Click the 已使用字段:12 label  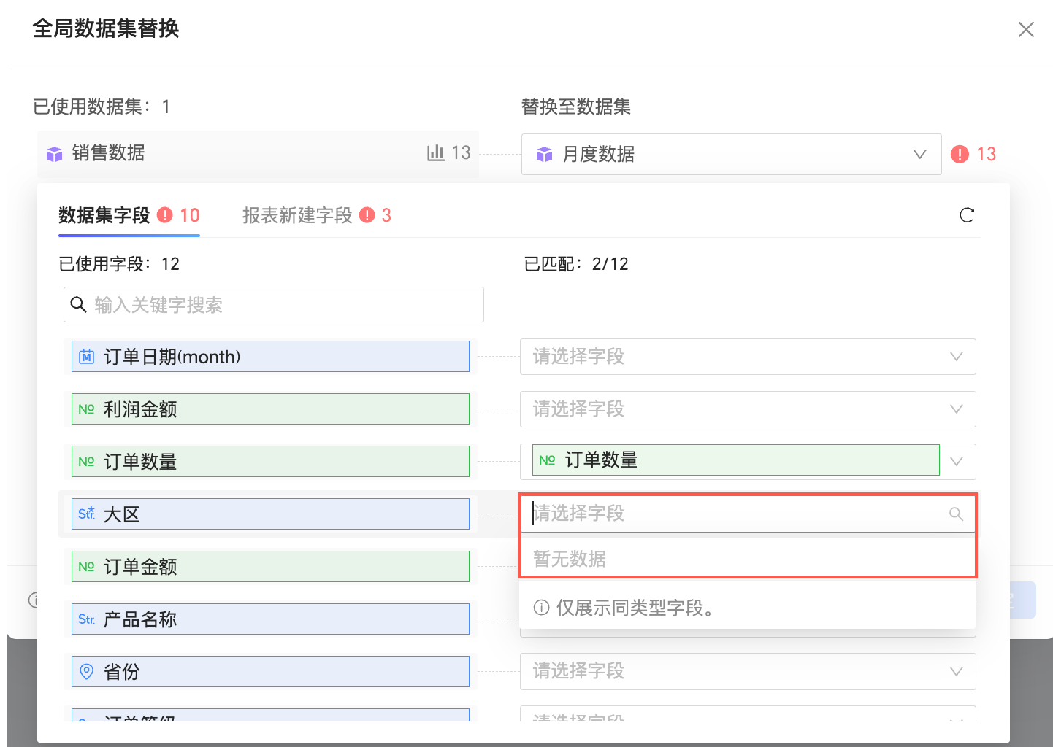point(119,264)
